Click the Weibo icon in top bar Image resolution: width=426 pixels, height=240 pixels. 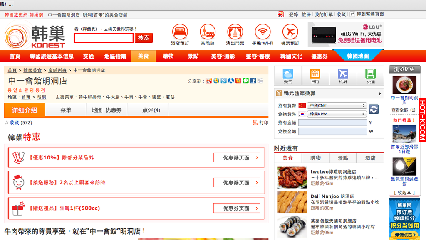click(x=281, y=15)
